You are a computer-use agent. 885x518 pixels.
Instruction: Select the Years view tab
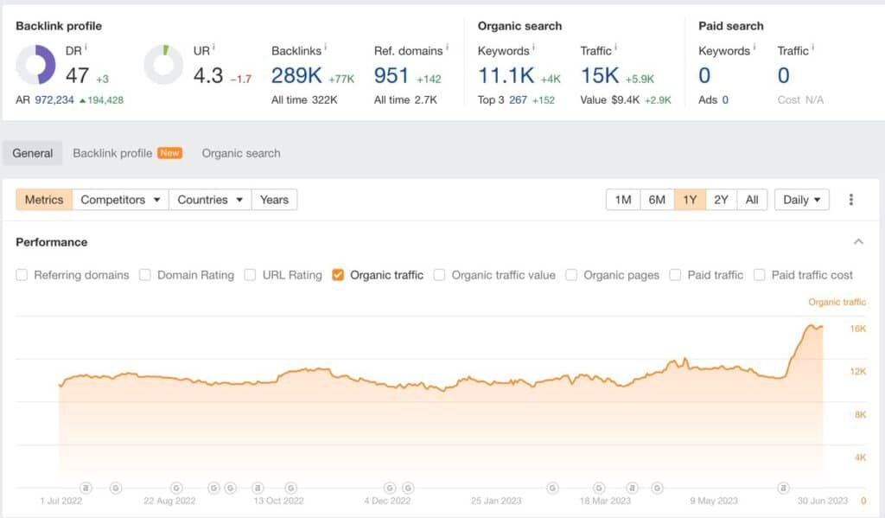tap(274, 200)
